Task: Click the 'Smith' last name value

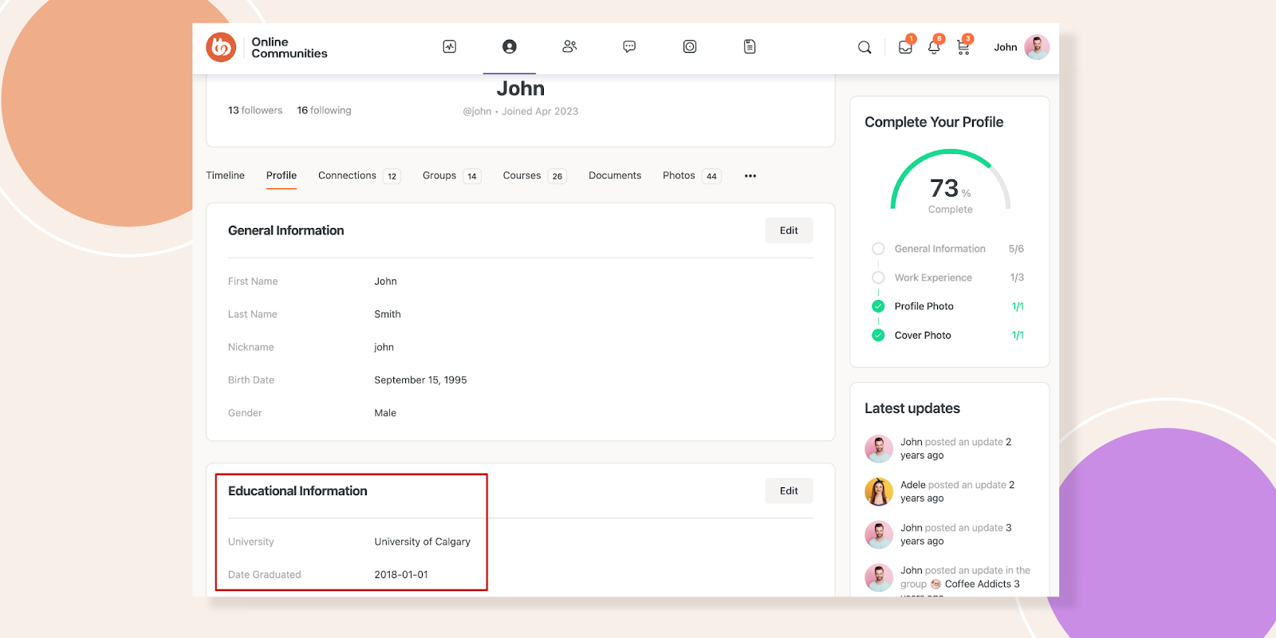Action: [388, 314]
